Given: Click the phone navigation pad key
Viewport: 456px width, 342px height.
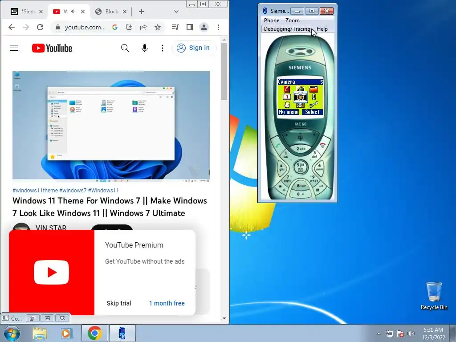Looking at the screenshot, I should pos(301,137).
